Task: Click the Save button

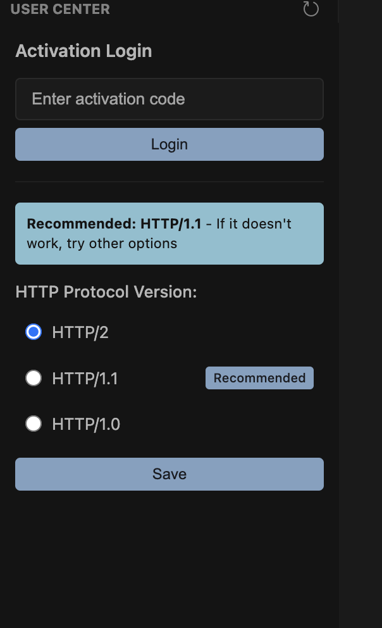Action: click(x=169, y=474)
